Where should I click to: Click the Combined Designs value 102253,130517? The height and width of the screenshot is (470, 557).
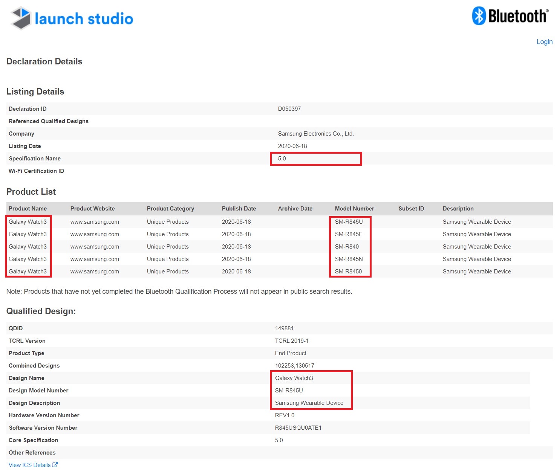[x=294, y=366]
